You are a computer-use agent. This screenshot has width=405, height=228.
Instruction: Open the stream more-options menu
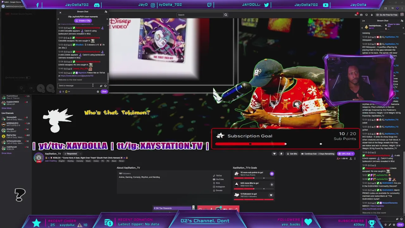355,159
